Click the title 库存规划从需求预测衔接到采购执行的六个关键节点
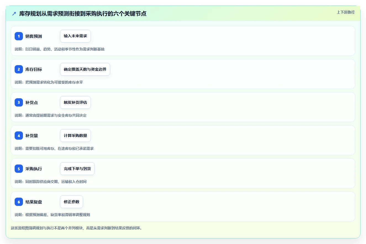This screenshot has height=244, width=366. coord(83,14)
